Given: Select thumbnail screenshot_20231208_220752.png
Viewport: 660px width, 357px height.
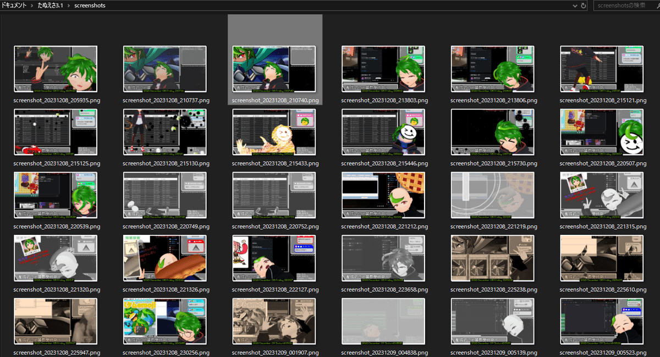Looking at the screenshot, I should pos(274,195).
